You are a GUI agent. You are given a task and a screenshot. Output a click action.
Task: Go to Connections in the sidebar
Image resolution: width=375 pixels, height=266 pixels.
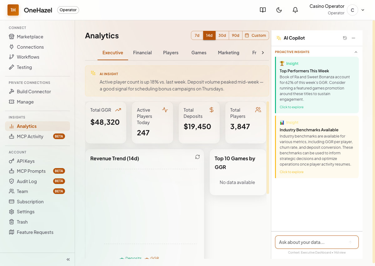[37, 47]
